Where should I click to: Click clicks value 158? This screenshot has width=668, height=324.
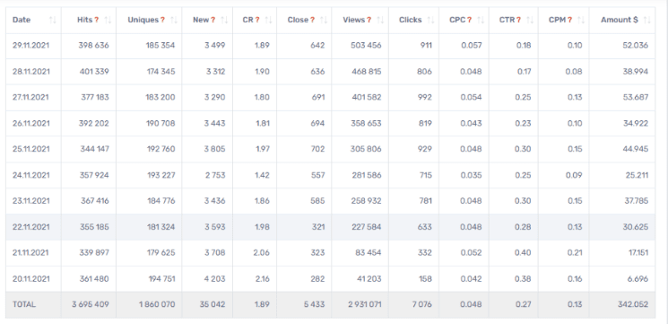click(426, 279)
